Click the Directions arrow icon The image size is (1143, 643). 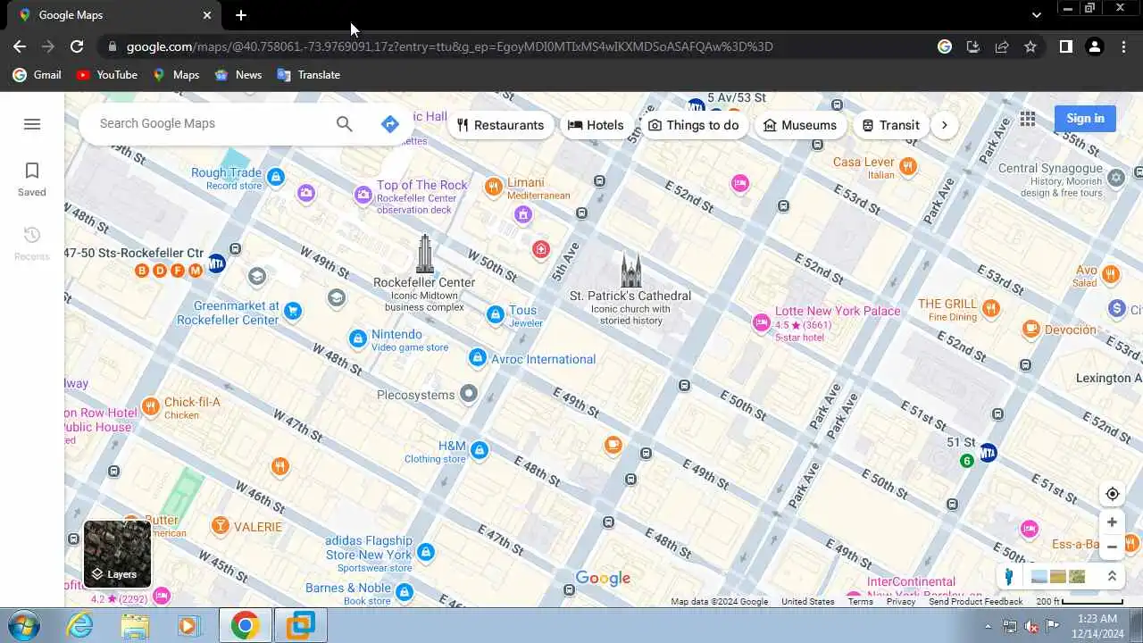389,124
